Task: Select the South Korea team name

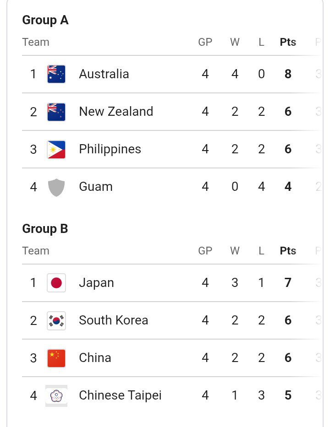Action: [x=114, y=320]
